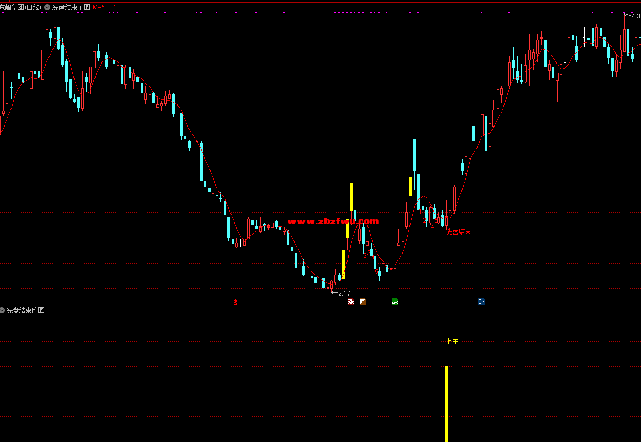Click the MA5 value label
The width and height of the screenshot is (641, 442).
[x=107, y=7]
